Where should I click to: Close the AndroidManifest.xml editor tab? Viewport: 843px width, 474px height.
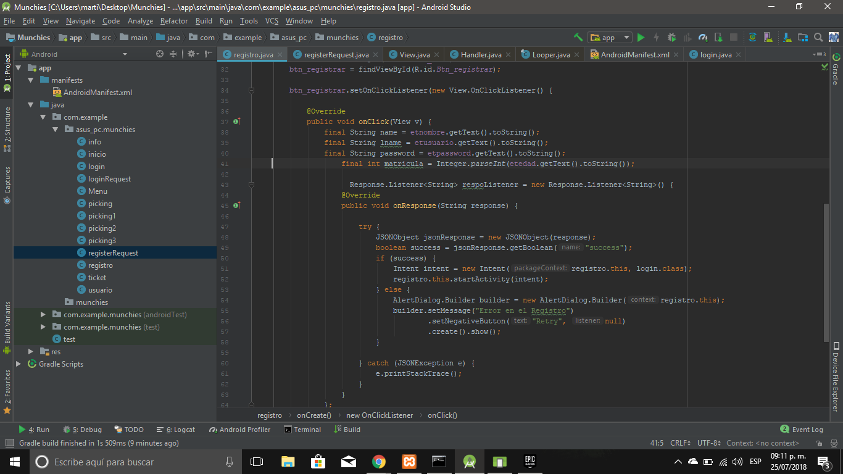pos(676,55)
